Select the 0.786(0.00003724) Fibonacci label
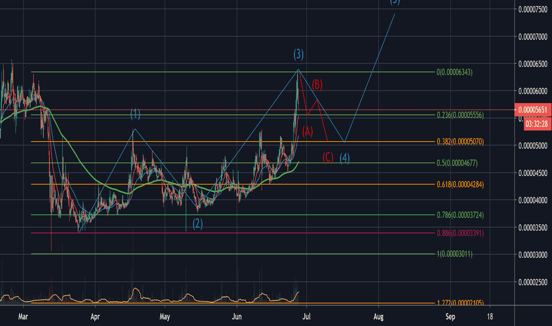This screenshot has height=326, width=552. pos(460,215)
